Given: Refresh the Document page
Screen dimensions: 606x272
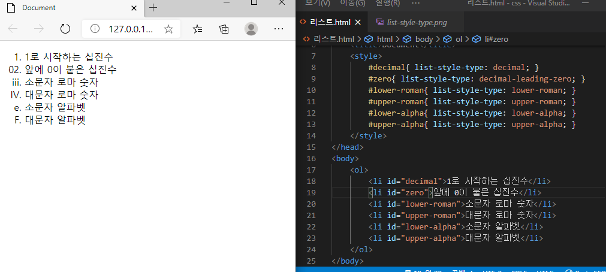Looking at the screenshot, I should [x=65, y=29].
